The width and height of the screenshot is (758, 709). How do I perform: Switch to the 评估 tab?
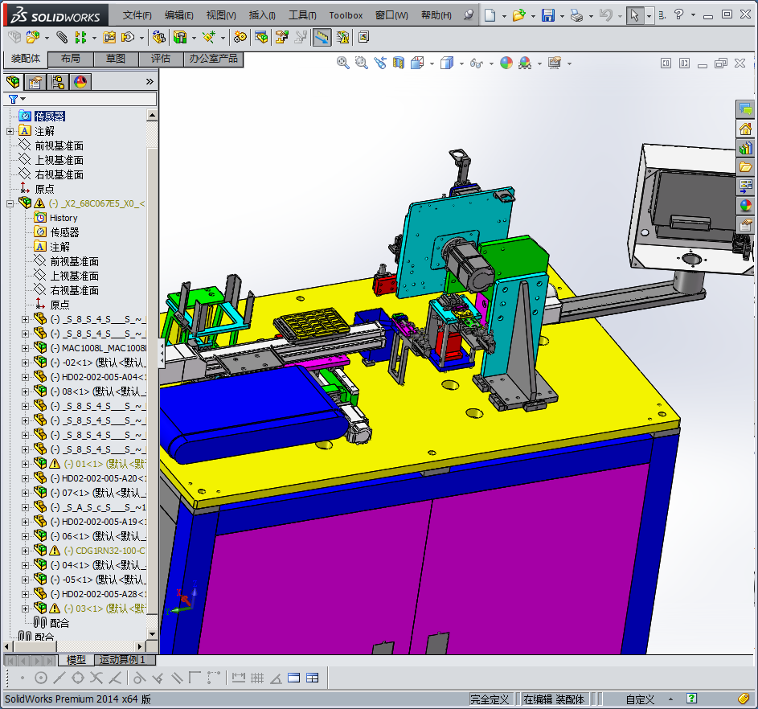[x=161, y=59]
